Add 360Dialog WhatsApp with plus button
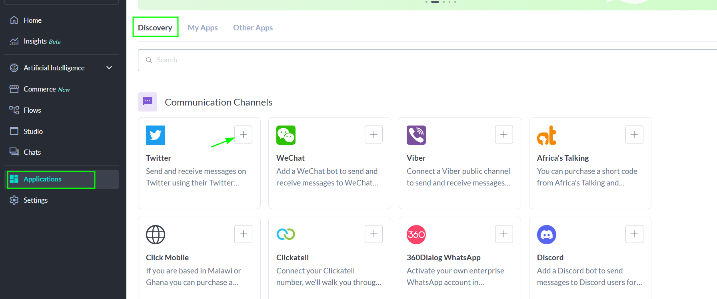Viewport: 717px width, 299px height. (x=504, y=234)
